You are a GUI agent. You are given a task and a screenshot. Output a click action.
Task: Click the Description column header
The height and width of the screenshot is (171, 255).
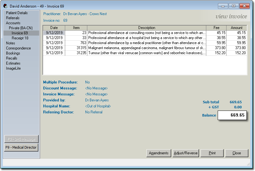point(146,28)
